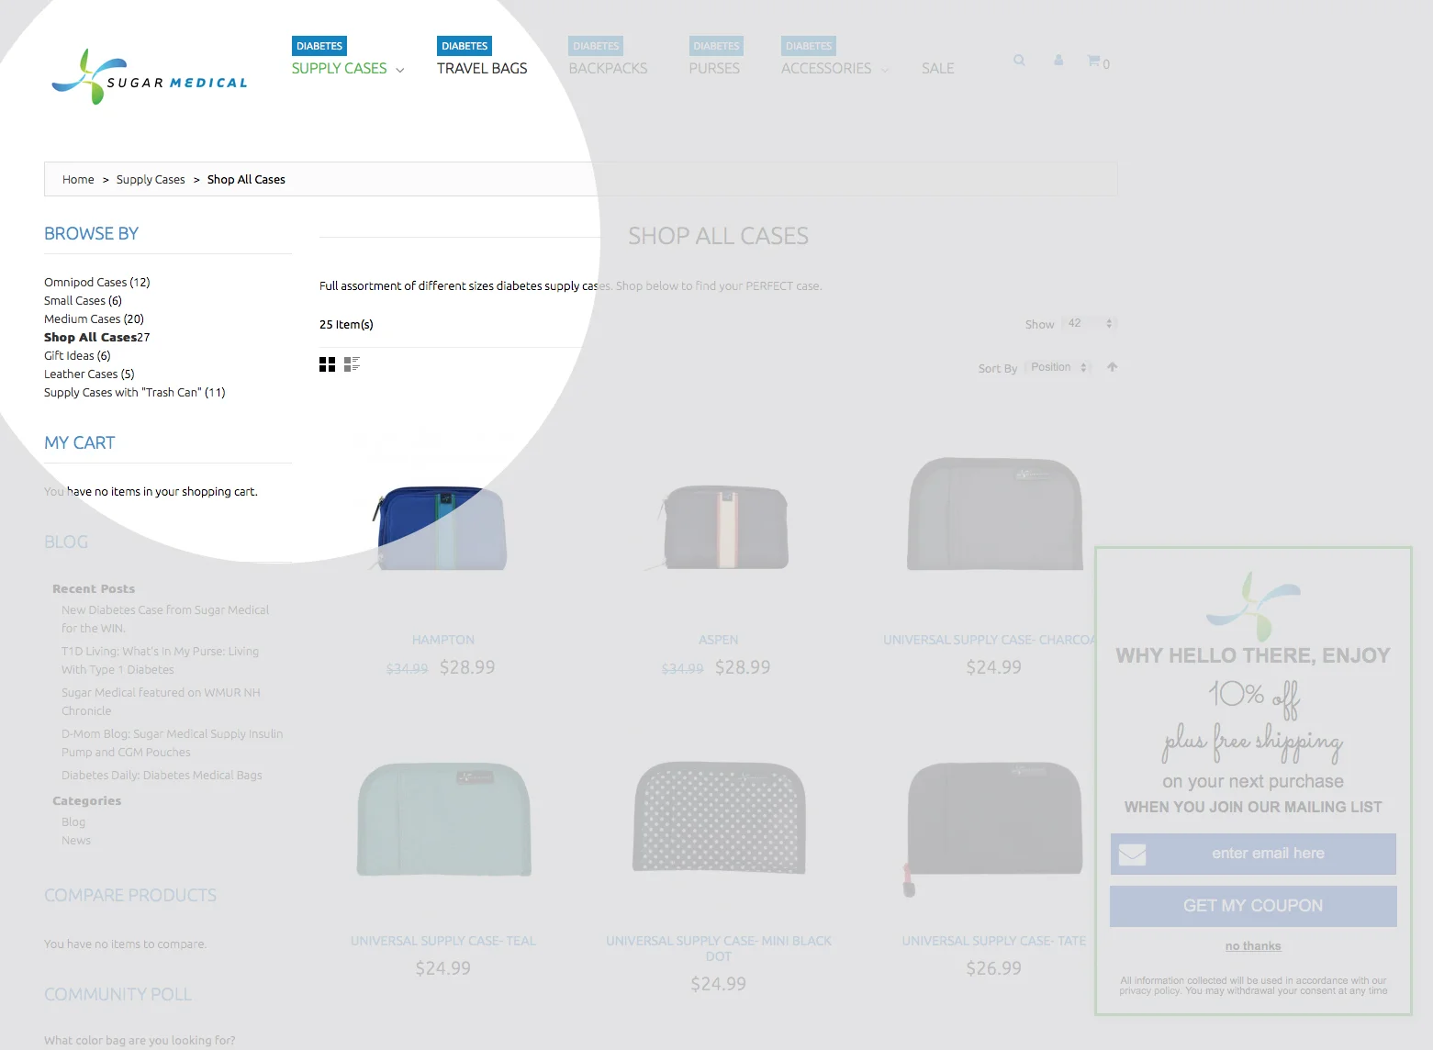
Task: Click the ASPEN product title
Action: (x=719, y=640)
